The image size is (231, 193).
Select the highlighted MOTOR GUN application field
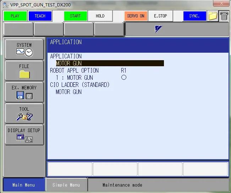pyautogui.click(x=110, y=63)
